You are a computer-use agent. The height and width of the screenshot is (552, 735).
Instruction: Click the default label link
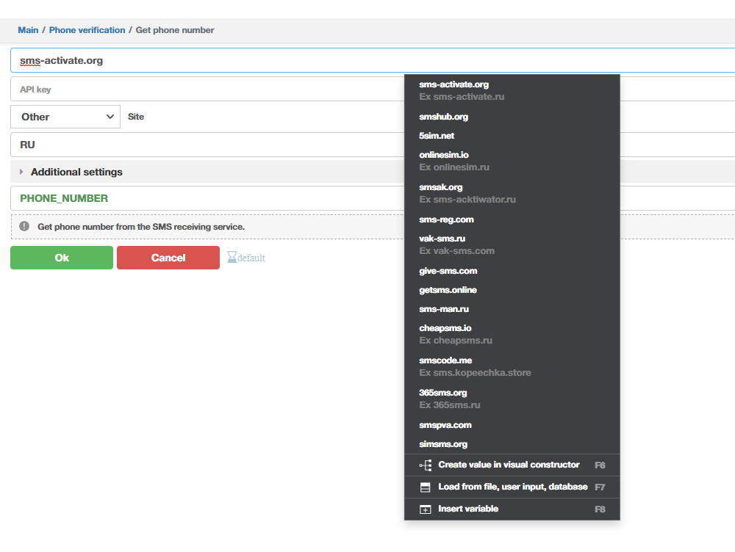point(251,258)
